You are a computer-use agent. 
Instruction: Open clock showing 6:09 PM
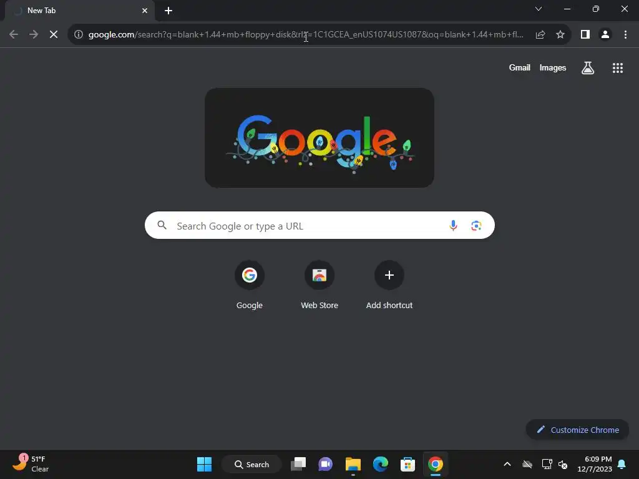[595, 464]
